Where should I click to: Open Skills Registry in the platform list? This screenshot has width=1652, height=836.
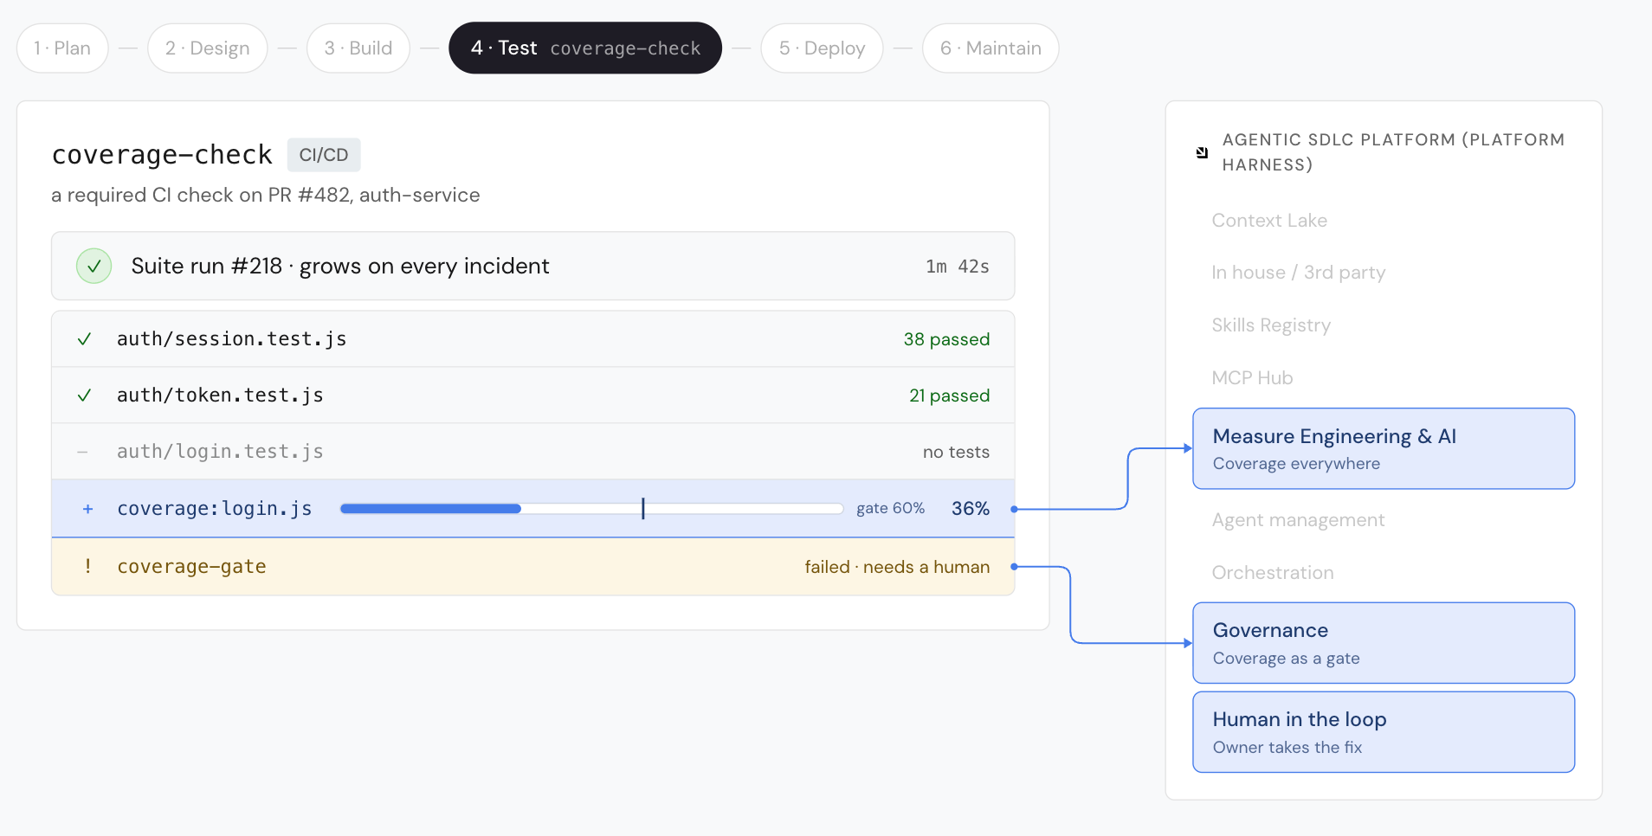1271,325
